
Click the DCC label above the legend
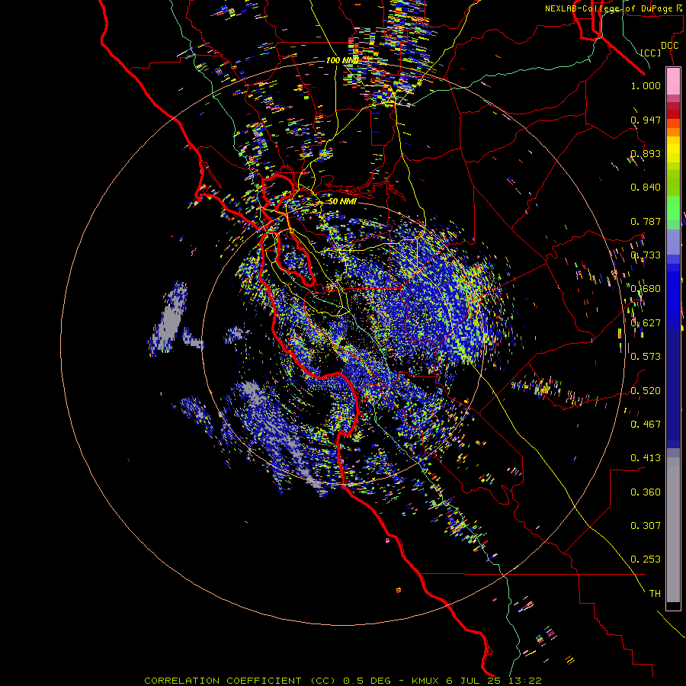669,46
